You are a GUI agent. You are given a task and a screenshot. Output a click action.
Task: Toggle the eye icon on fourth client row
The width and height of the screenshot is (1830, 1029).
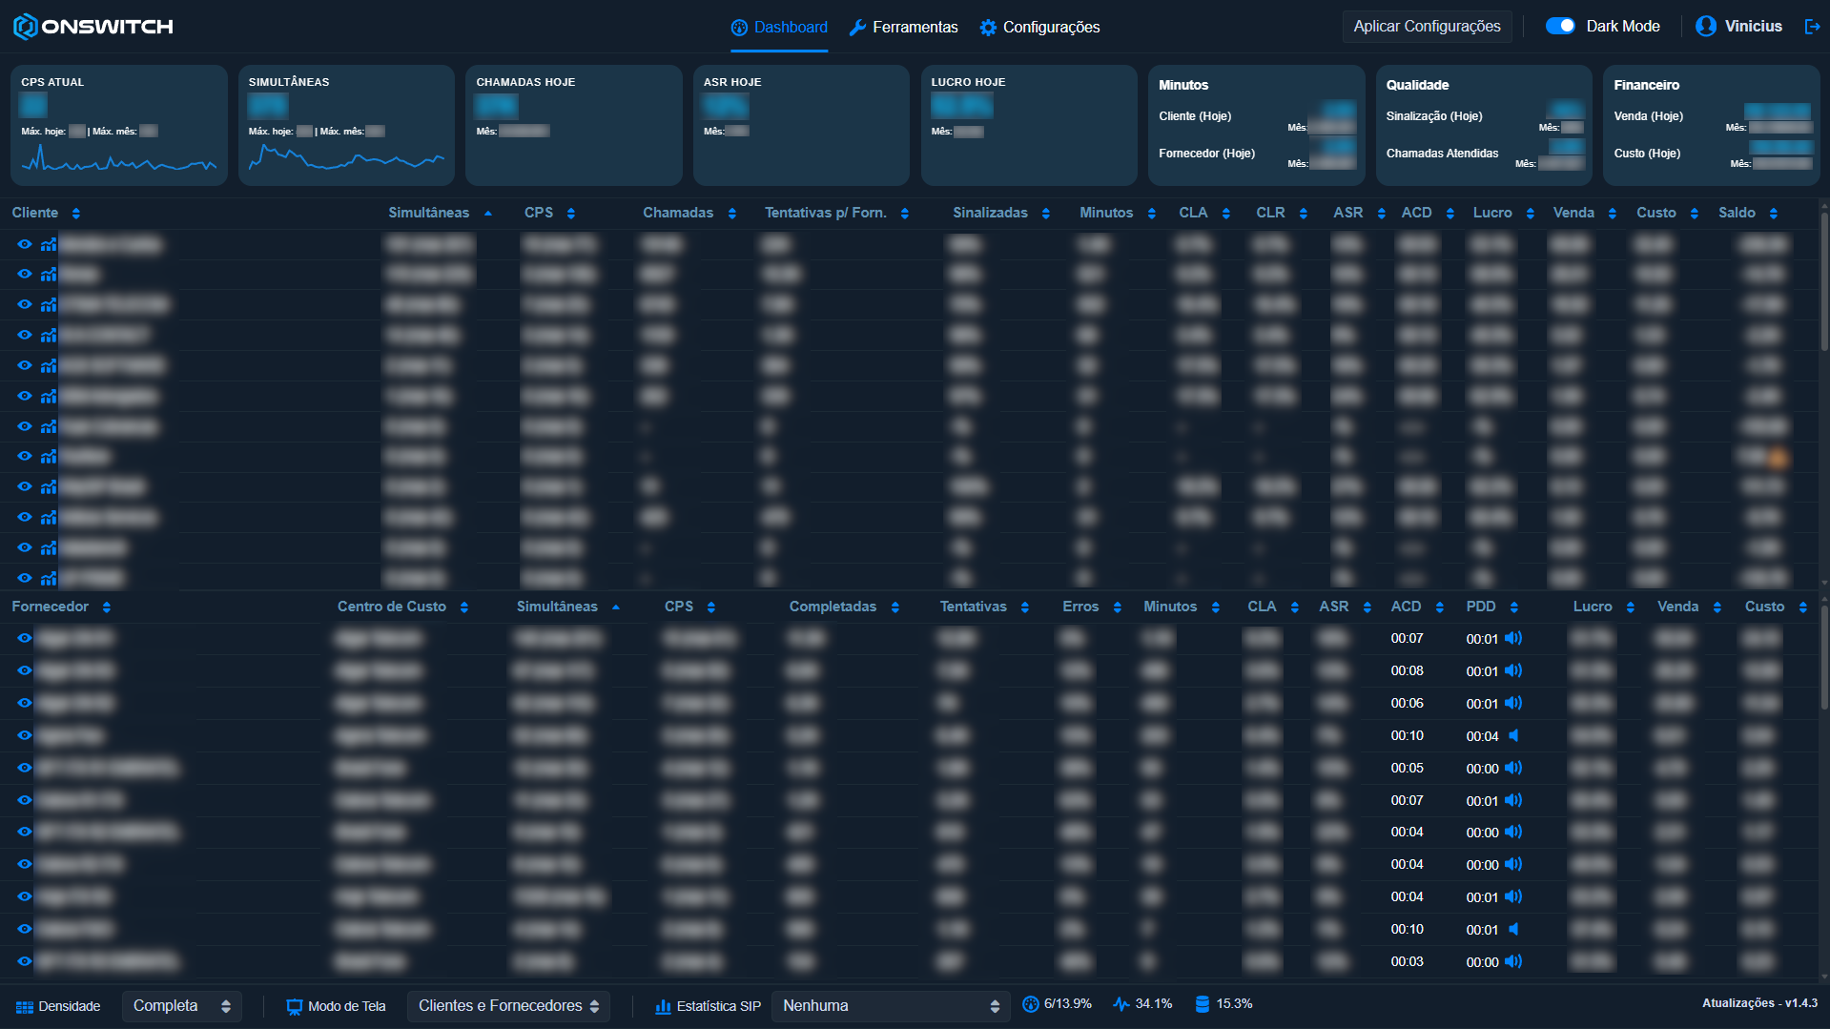25,335
